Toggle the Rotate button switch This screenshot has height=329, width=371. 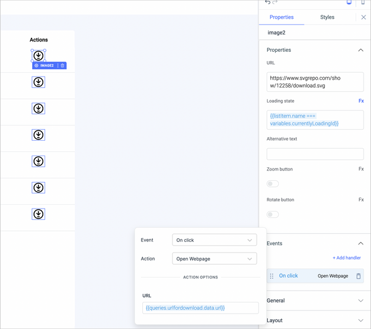[x=273, y=214]
